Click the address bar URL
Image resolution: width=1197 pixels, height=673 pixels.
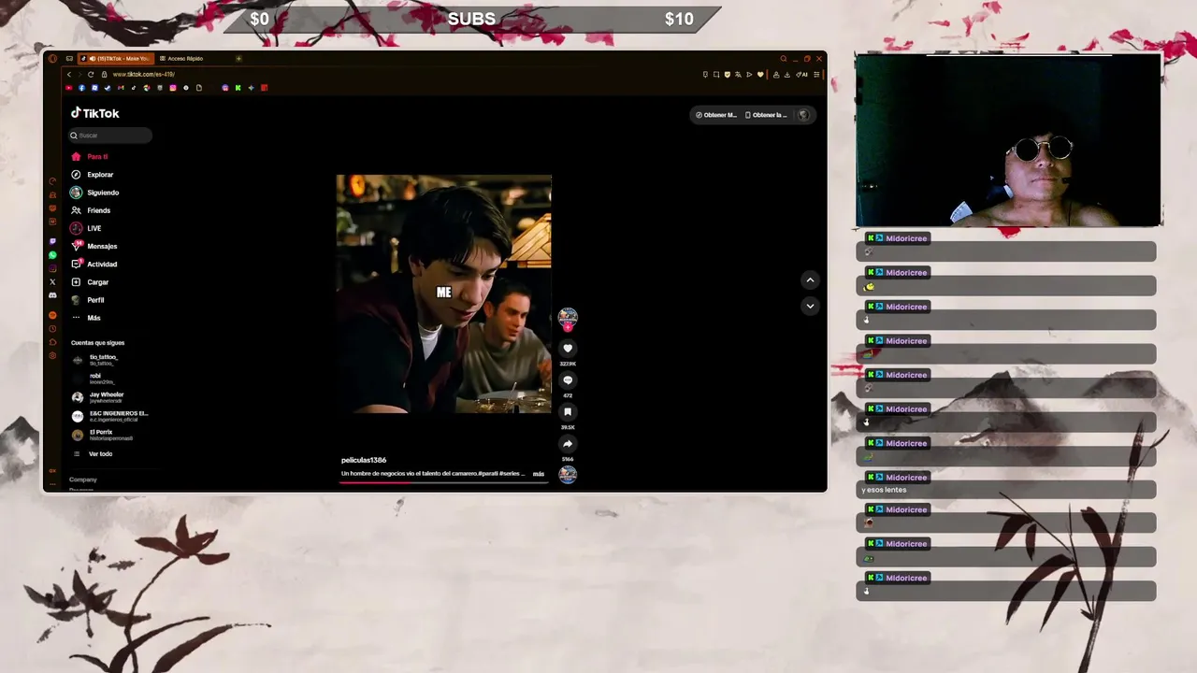(x=143, y=75)
